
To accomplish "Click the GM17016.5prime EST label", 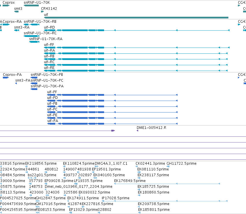I will pyautogui.click(x=51, y=204).
